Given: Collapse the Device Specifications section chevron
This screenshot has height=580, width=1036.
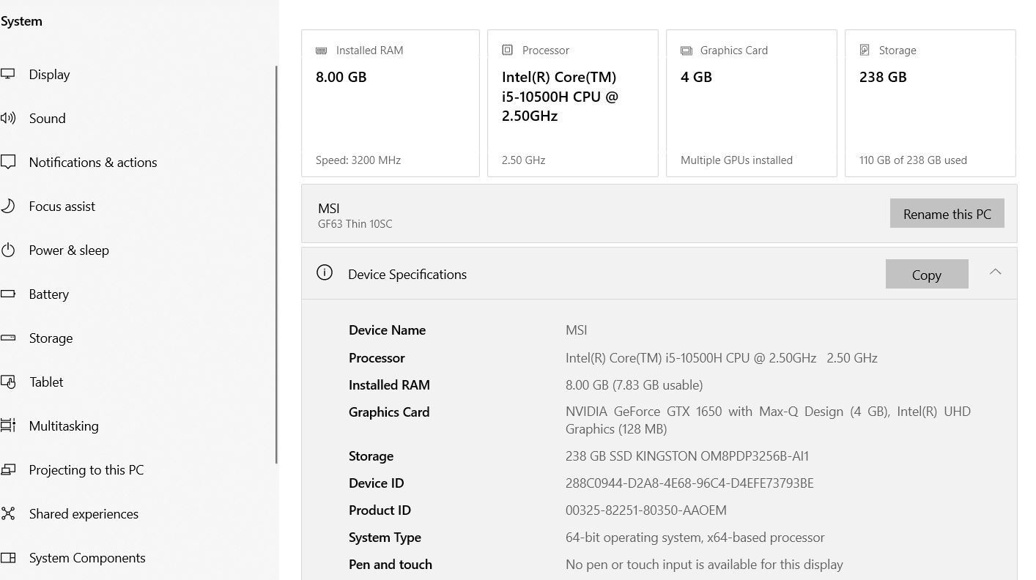Looking at the screenshot, I should [x=995, y=272].
